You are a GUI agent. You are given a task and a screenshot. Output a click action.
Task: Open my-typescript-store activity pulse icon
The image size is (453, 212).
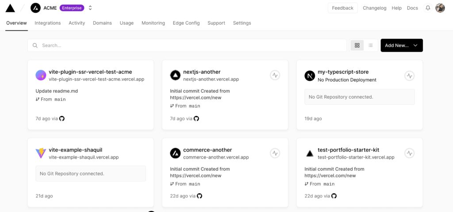click(409, 76)
